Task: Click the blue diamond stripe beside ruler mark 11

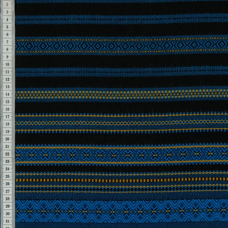Action: [x=122, y=72]
